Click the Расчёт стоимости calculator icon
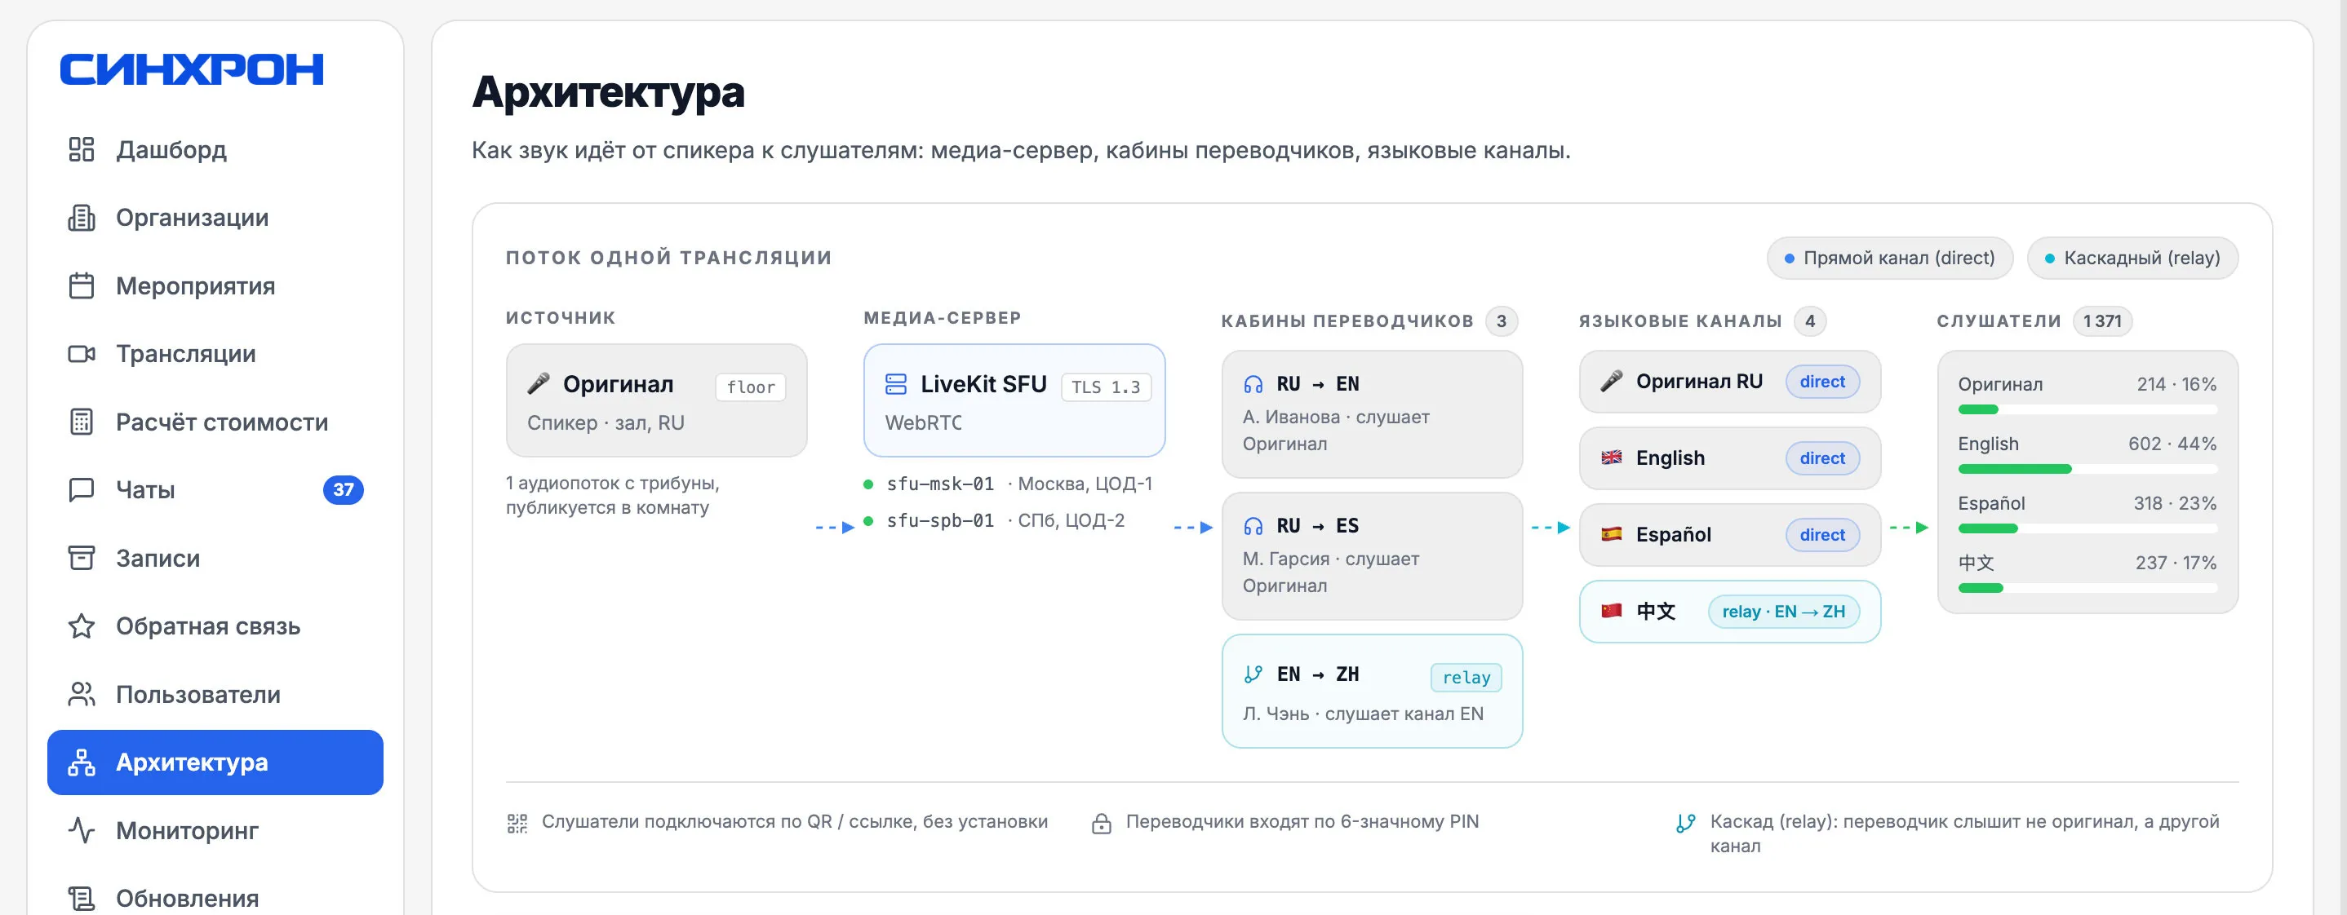 coord(81,422)
